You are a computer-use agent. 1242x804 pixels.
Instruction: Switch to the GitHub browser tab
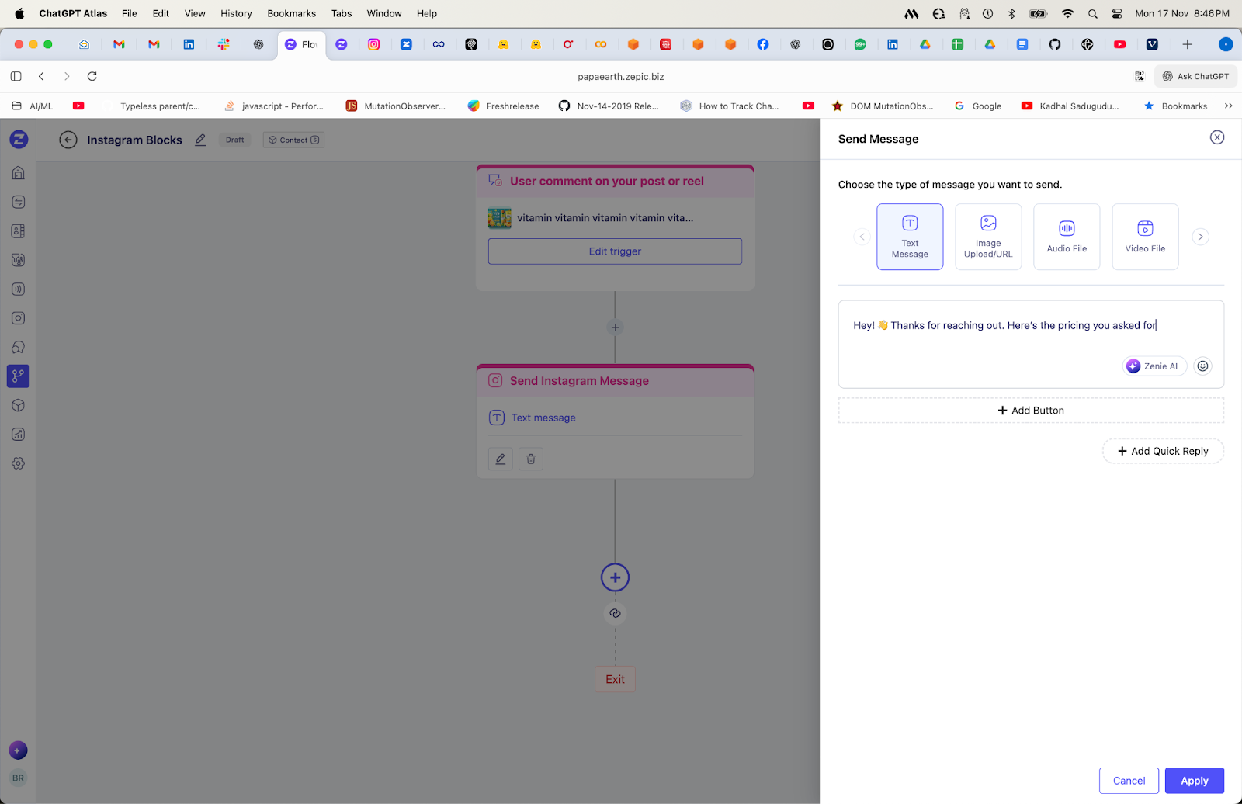[x=1054, y=44]
